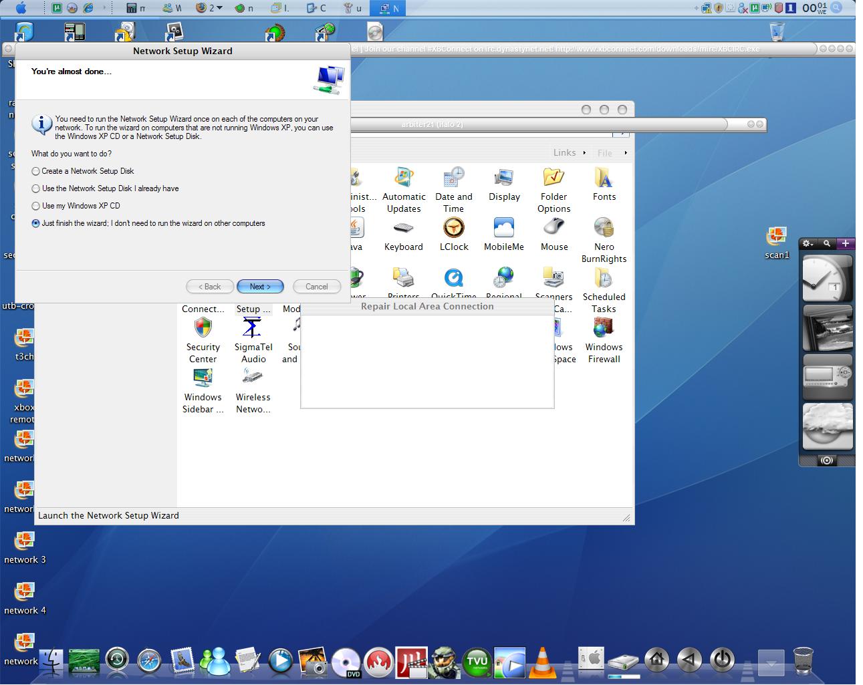Open Windows Firewall icon
The image size is (863, 685).
604,341
